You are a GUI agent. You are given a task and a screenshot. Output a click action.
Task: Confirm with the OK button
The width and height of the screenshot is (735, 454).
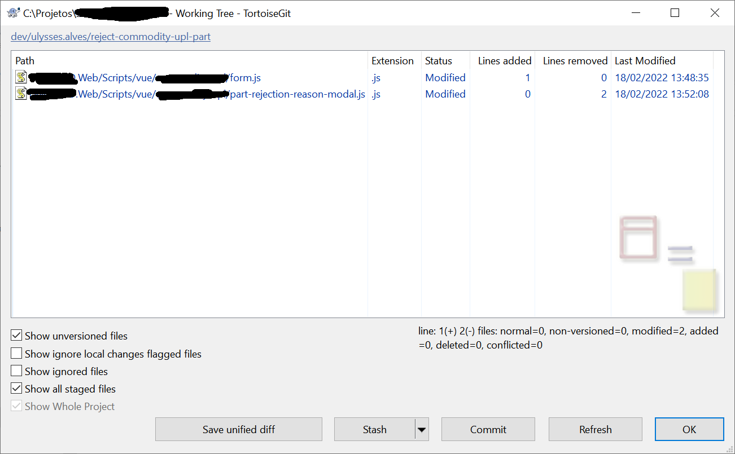pyautogui.click(x=689, y=429)
